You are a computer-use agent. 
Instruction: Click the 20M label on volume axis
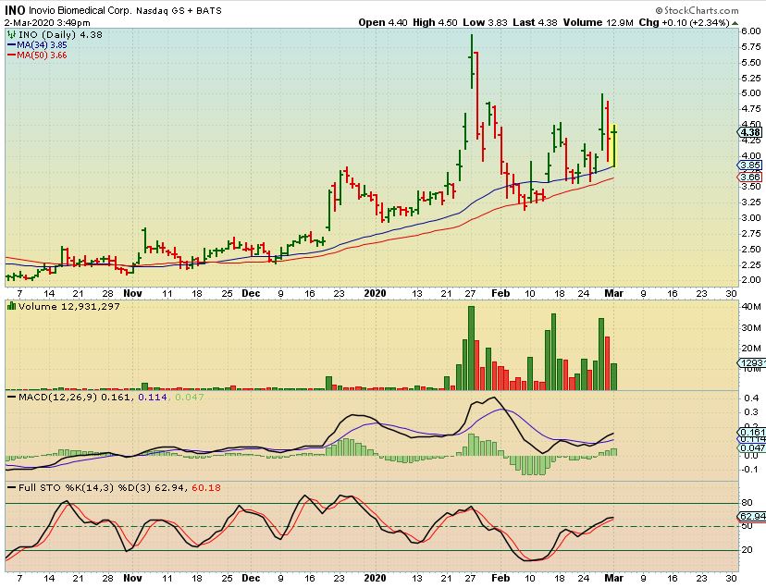(751, 349)
